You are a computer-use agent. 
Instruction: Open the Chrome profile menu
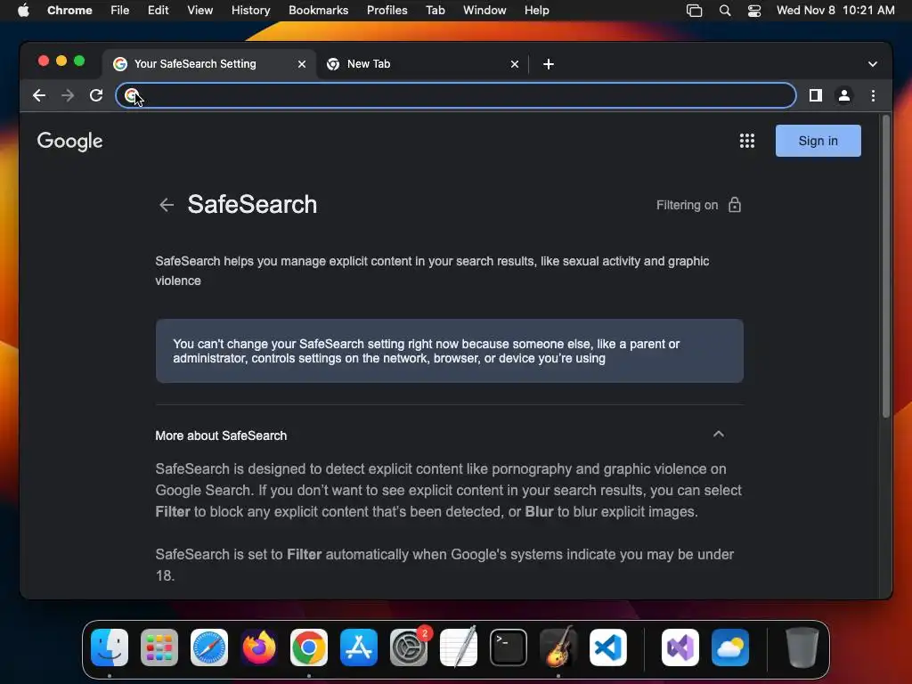click(844, 95)
